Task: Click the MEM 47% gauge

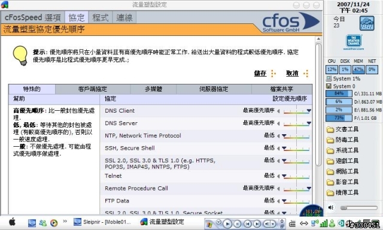Action: (358, 69)
